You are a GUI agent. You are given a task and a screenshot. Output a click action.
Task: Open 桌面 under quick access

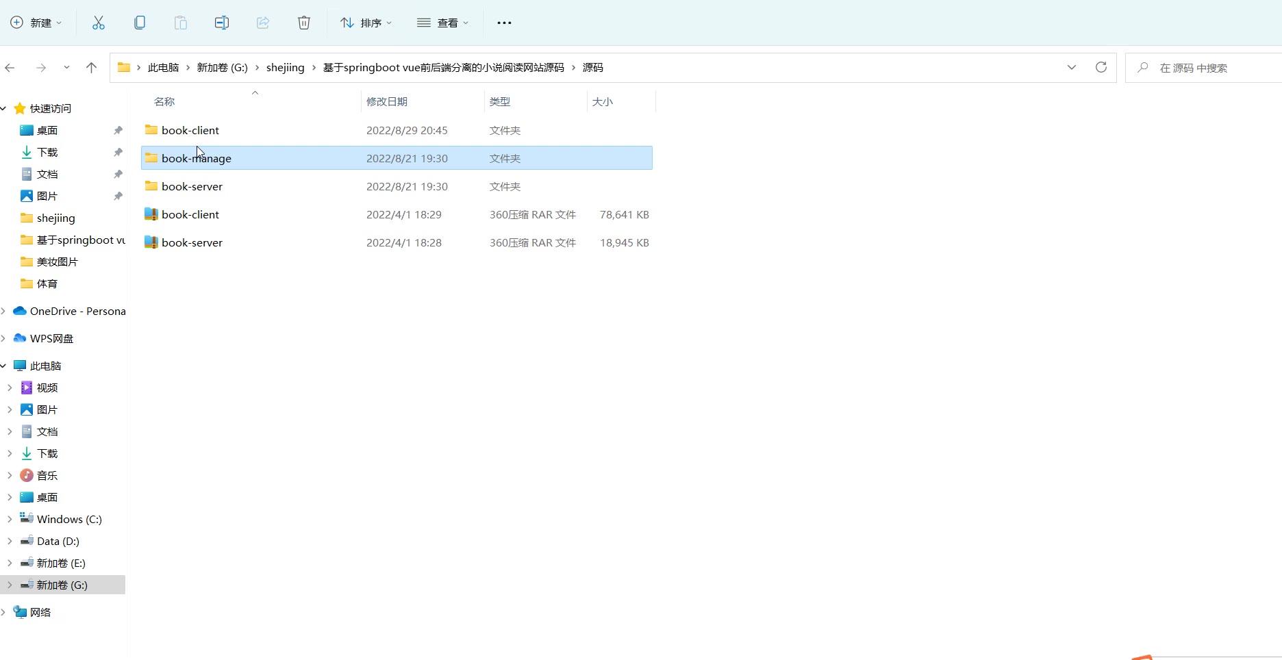tap(47, 130)
